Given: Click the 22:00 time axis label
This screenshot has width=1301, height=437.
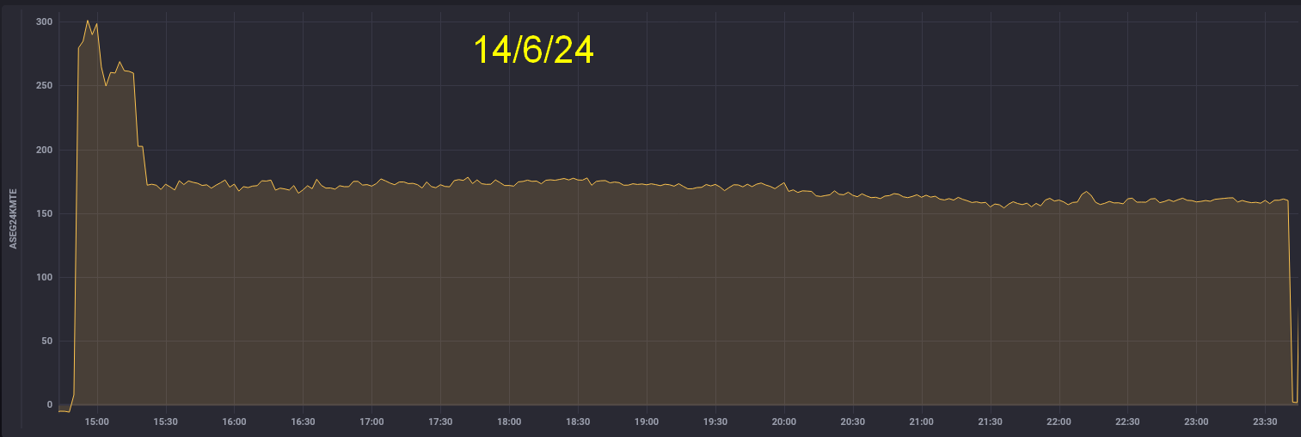Looking at the screenshot, I should coord(1059,422).
